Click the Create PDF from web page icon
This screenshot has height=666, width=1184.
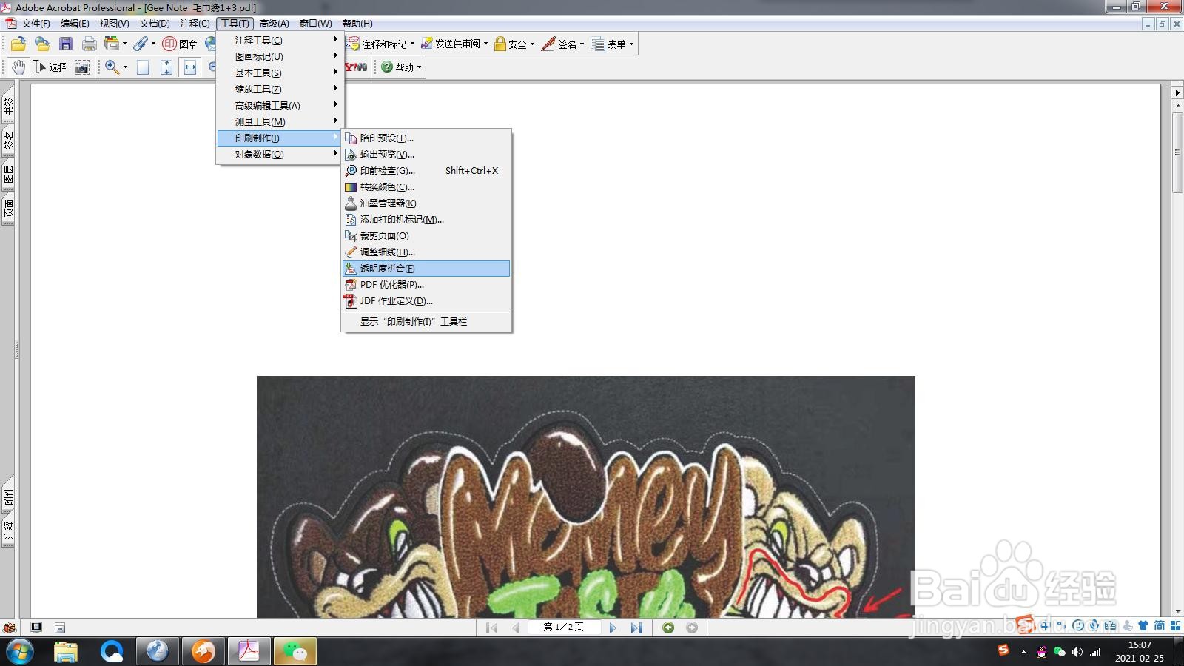[42, 44]
